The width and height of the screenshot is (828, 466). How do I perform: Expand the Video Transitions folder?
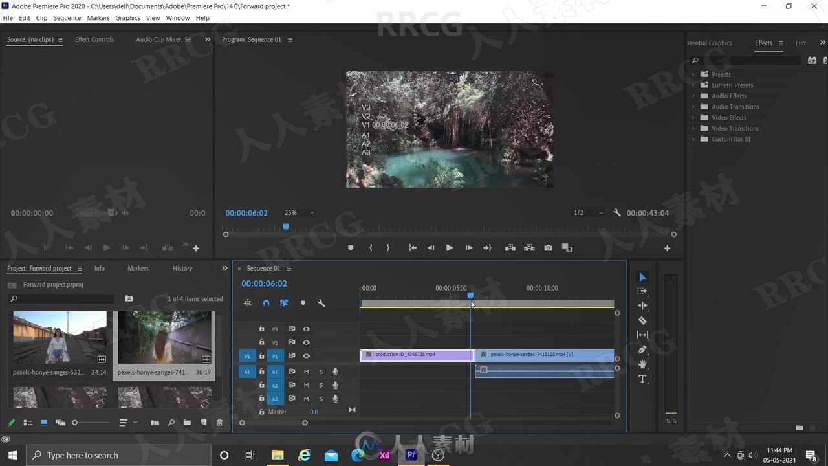(x=693, y=128)
